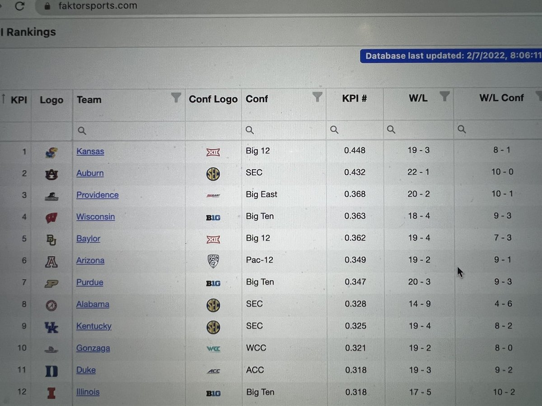Click the Duke Blue Devils logo
This screenshot has width=542, height=406.
click(51, 371)
